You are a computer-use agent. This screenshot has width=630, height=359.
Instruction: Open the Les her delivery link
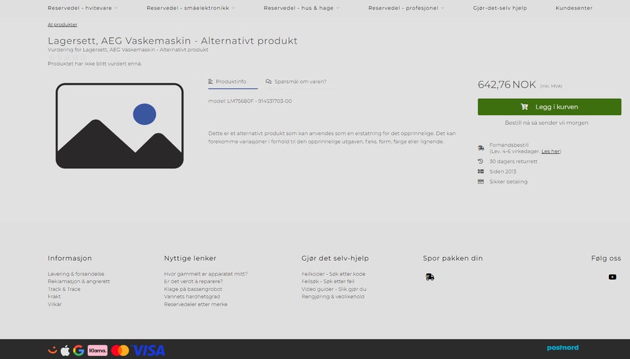(551, 151)
